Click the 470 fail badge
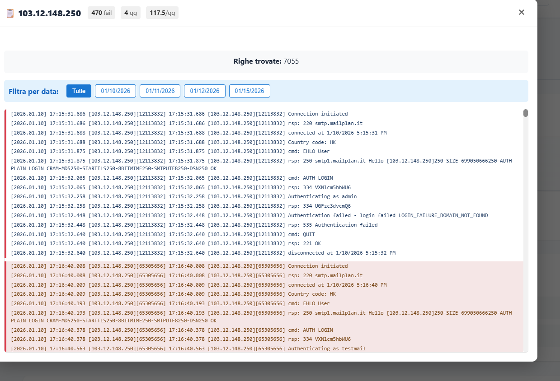Image resolution: width=560 pixels, height=381 pixels. [x=101, y=13]
